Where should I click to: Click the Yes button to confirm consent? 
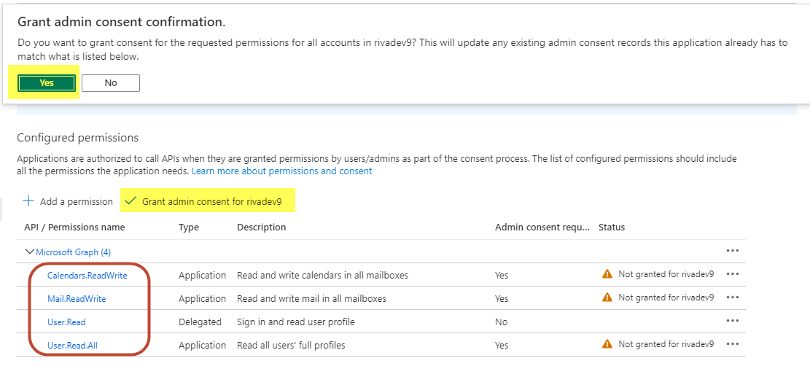tap(47, 83)
